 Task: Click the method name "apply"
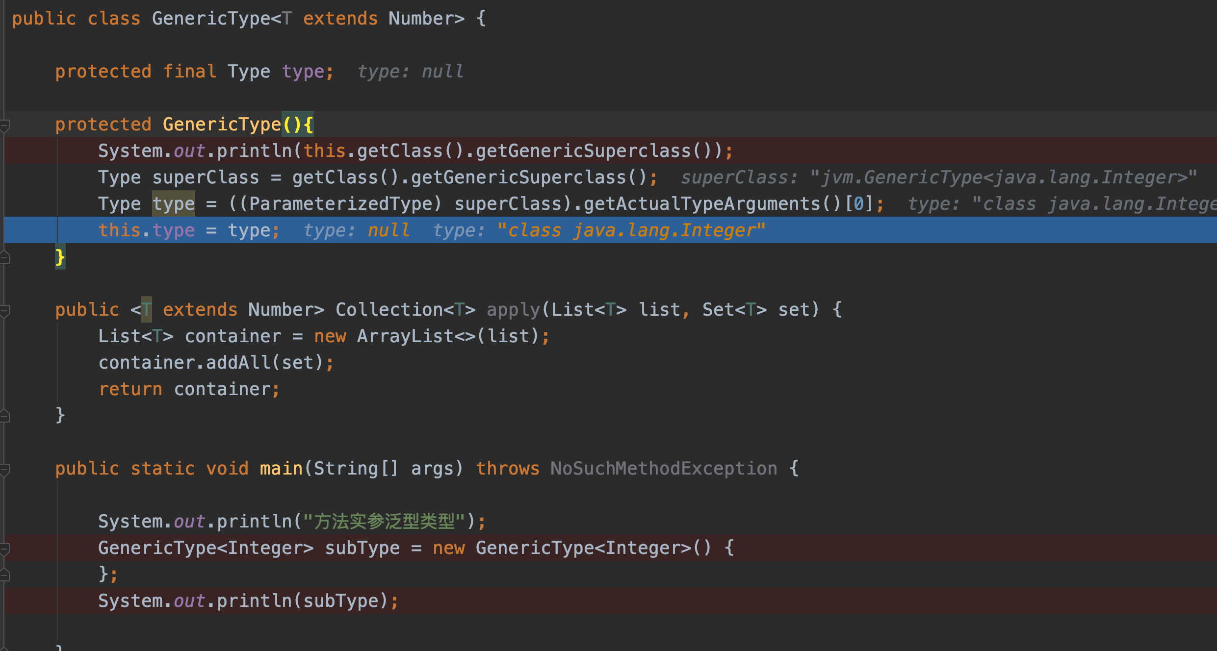(513, 310)
